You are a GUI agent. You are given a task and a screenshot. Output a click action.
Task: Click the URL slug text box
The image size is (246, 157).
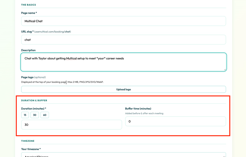pos(124,39)
